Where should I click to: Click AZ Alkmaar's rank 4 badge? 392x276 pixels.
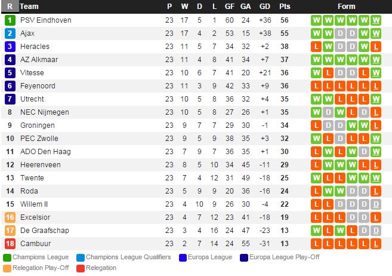pyautogui.click(x=10, y=60)
